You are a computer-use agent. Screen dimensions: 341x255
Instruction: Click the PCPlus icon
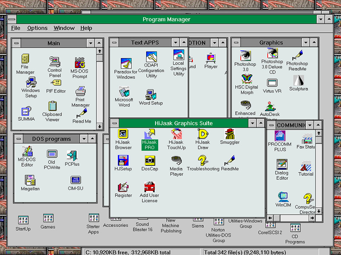72,156
